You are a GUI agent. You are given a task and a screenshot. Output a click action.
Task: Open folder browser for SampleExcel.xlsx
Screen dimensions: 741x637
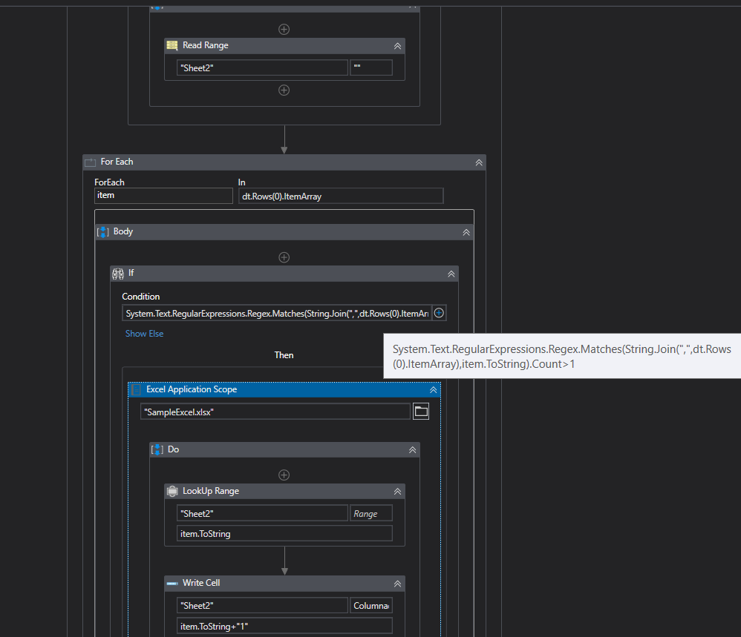tap(420, 411)
